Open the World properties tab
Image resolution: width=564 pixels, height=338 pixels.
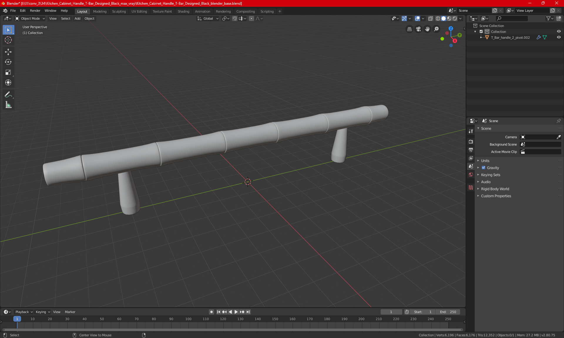click(x=471, y=175)
